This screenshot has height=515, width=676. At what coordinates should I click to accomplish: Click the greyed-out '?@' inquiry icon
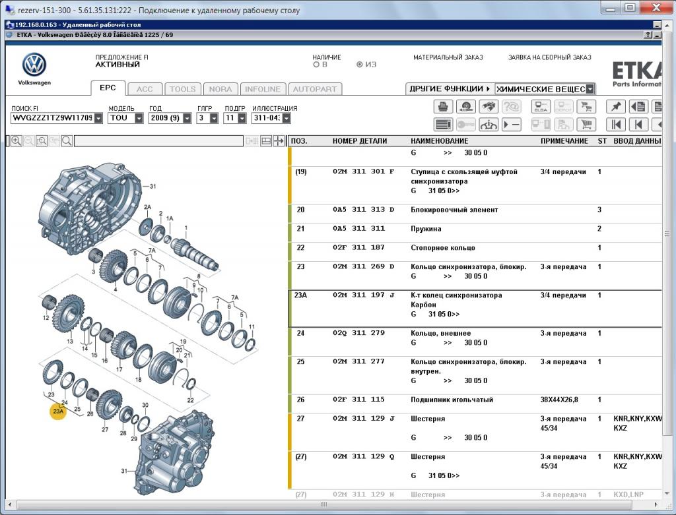pos(512,106)
